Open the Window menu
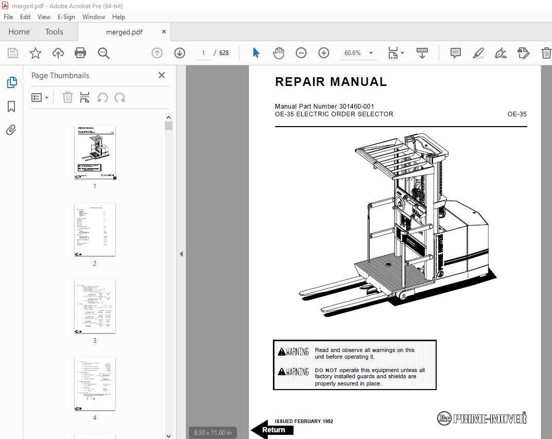Viewport: 552px width, 439px height. (x=94, y=17)
